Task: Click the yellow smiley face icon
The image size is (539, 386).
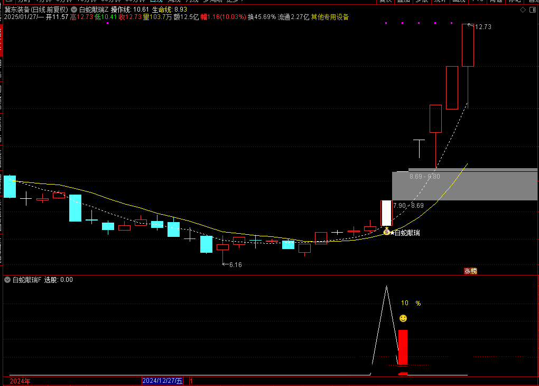Action: tap(403, 318)
